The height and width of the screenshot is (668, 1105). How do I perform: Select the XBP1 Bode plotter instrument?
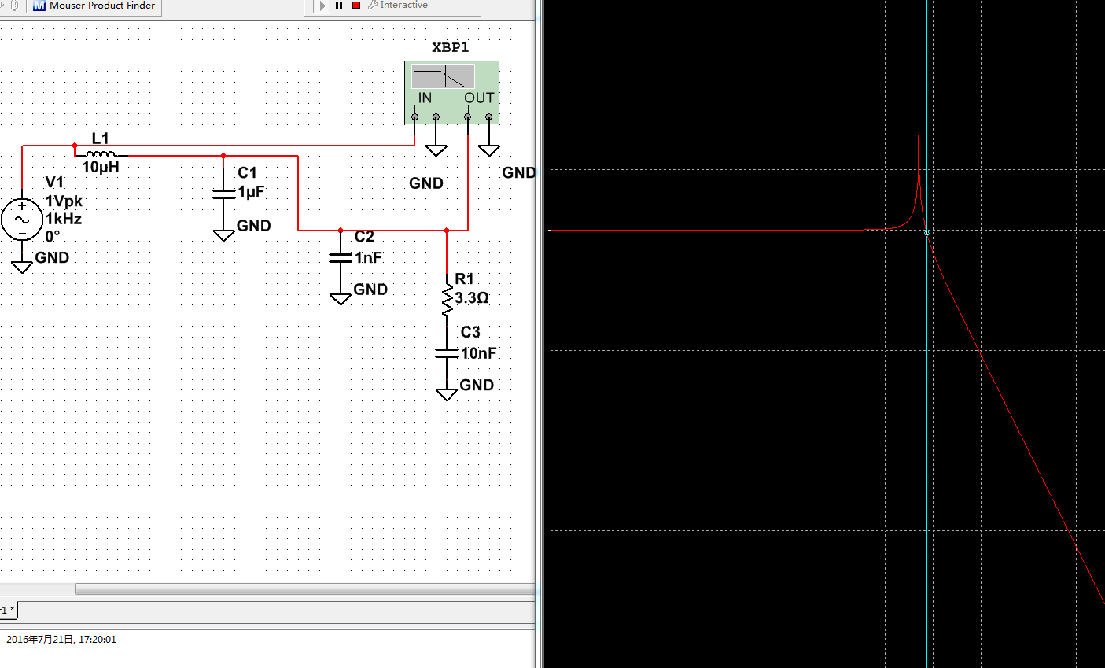click(451, 92)
